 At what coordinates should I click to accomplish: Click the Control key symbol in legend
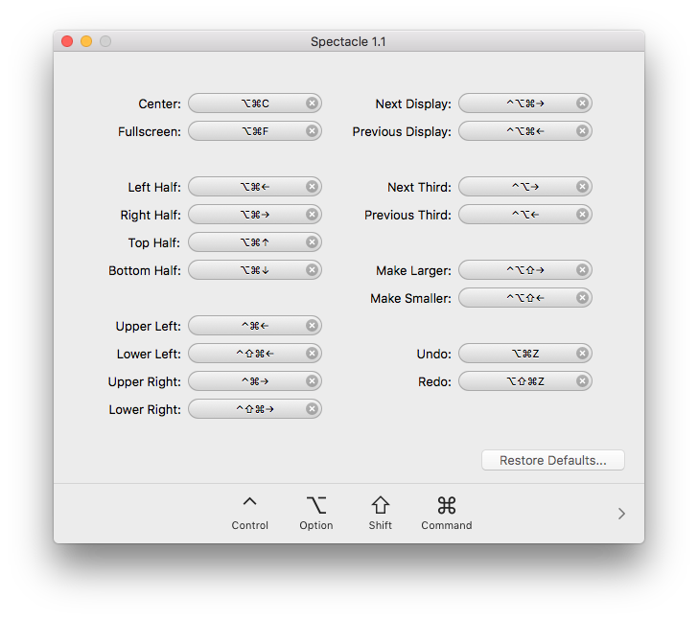(249, 502)
